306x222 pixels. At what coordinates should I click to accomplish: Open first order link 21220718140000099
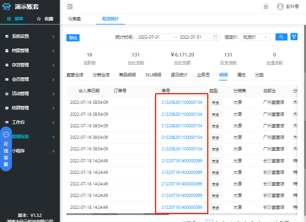[x=182, y=161]
